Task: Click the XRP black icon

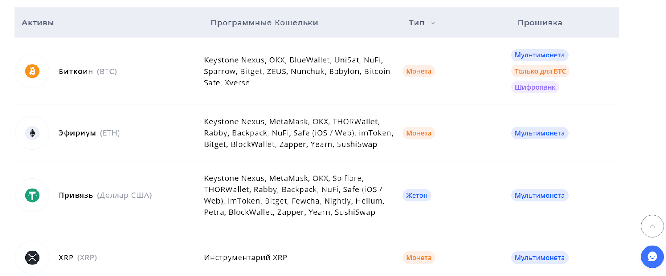Action: [x=32, y=258]
